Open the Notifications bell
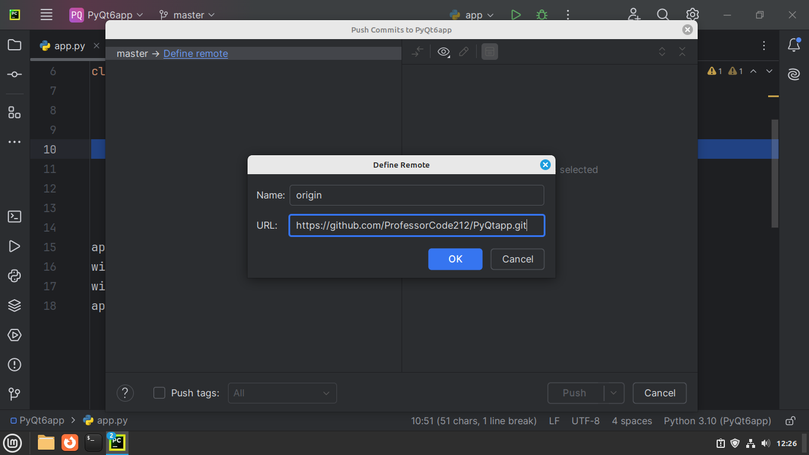The height and width of the screenshot is (455, 809). pyautogui.click(x=794, y=45)
